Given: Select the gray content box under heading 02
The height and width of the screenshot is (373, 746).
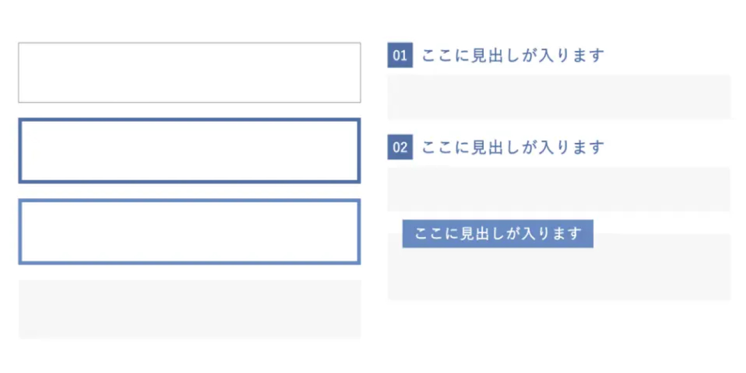Looking at the screenshot, I should click(x=559, y=189).
